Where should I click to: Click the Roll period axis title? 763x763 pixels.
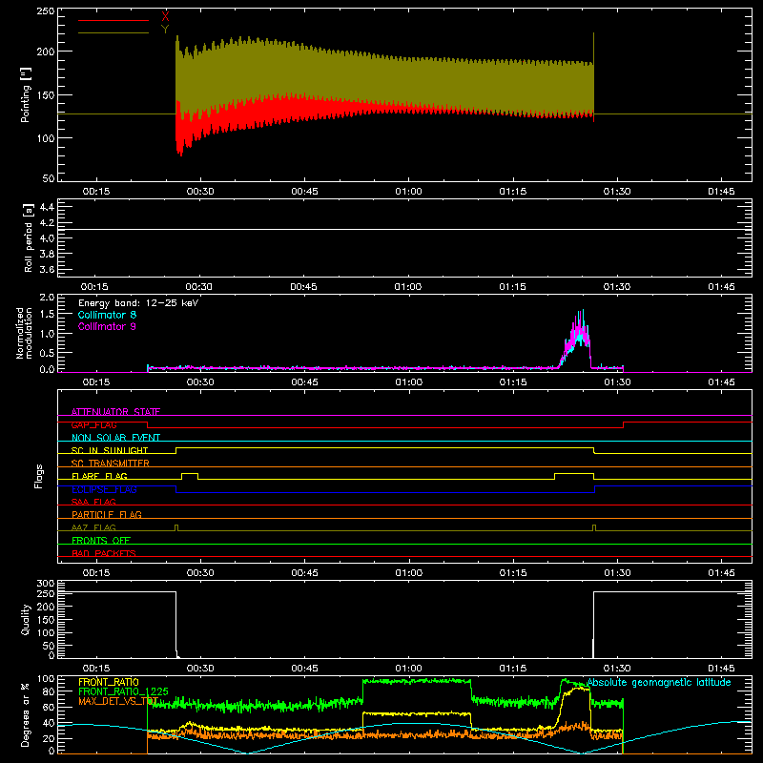pyautogui.click(x=29, y=237)
